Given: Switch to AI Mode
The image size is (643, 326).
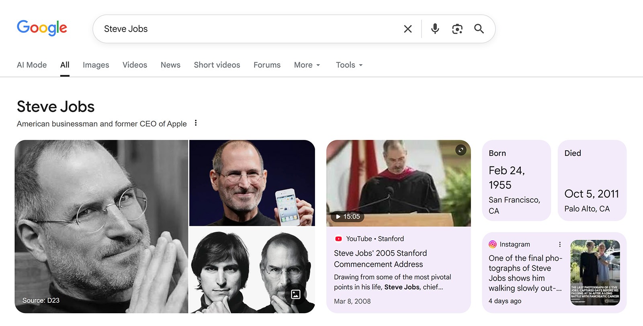Looking at the screenshot, I should [x=31, y=65].
